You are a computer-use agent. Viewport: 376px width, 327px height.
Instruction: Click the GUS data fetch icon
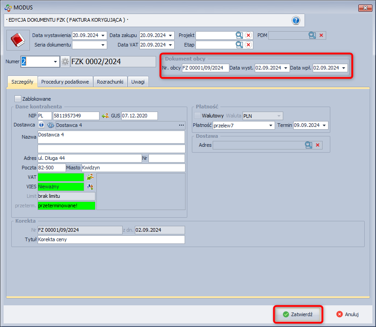point(105,116)
